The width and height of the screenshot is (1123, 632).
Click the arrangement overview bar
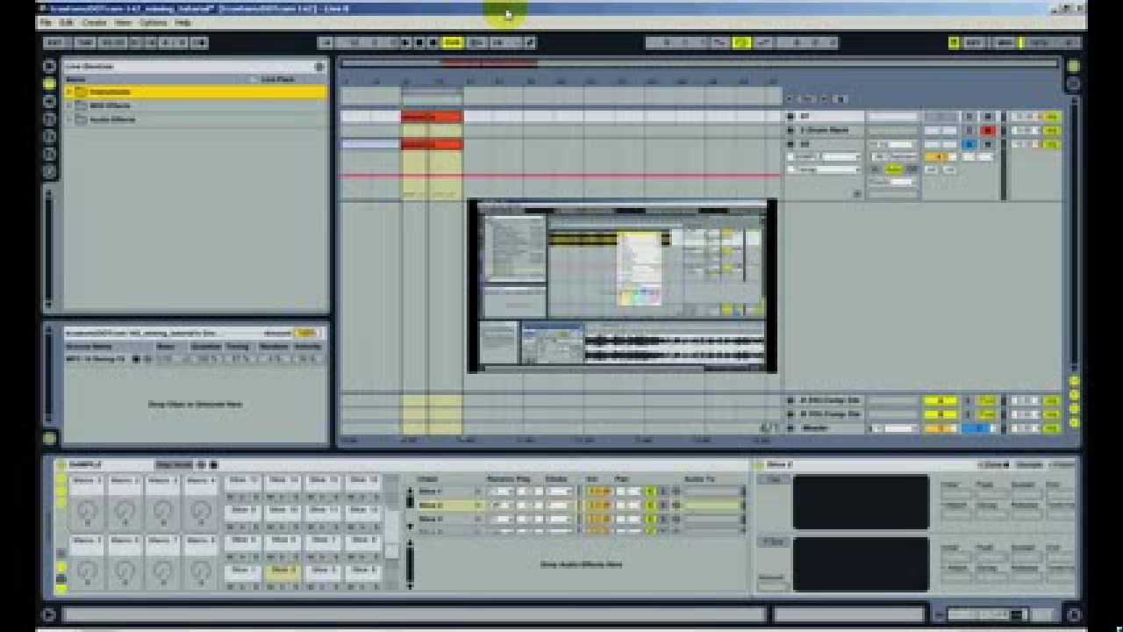point(698,63)
